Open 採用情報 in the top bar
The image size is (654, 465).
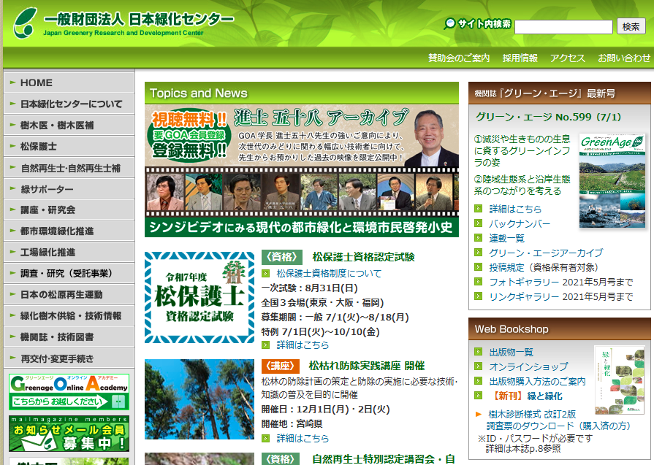point(520,58)
